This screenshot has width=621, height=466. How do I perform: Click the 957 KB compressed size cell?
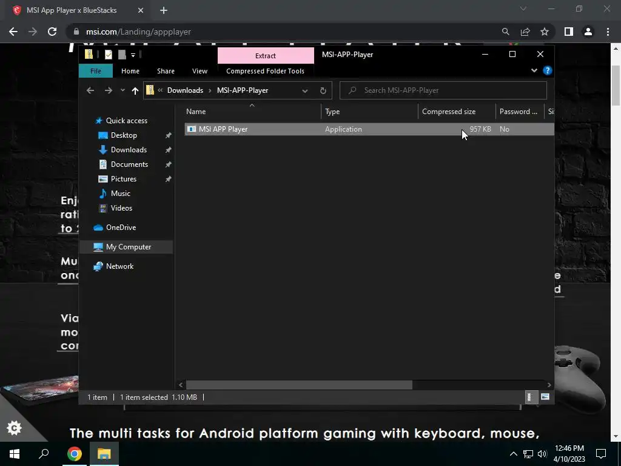pos(480,129)
